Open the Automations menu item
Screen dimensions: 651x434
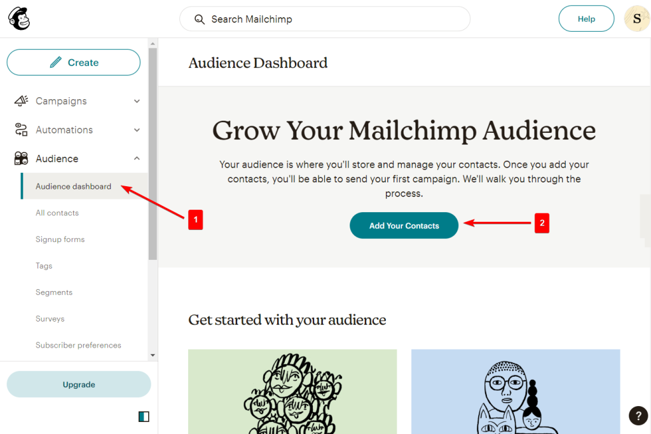pyautogui.click(x=64, y=130)
